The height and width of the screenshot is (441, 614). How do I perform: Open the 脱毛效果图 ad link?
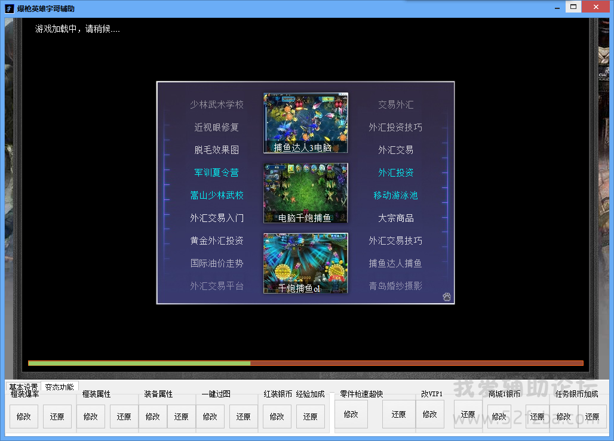coord(217,150)
